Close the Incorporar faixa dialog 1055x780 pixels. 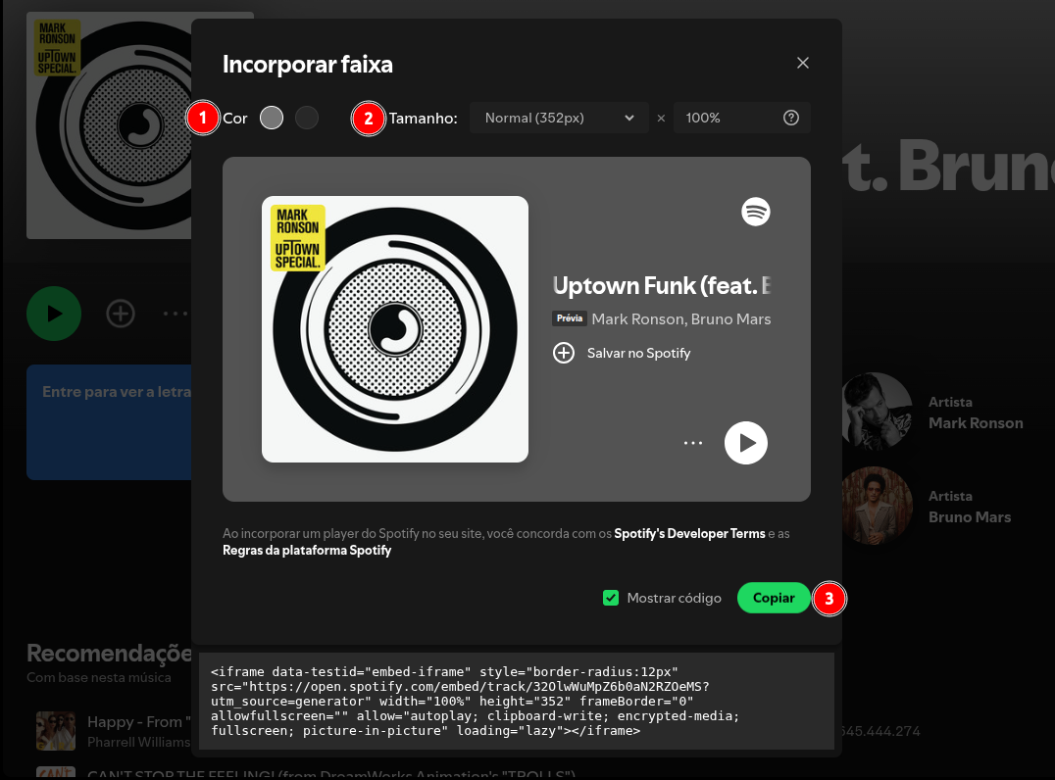[x=803, y=63]
